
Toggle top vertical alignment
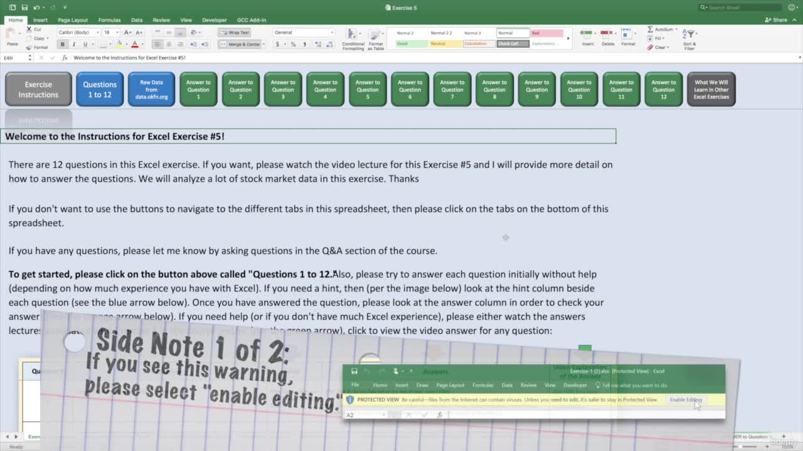(x=157, y=32)
